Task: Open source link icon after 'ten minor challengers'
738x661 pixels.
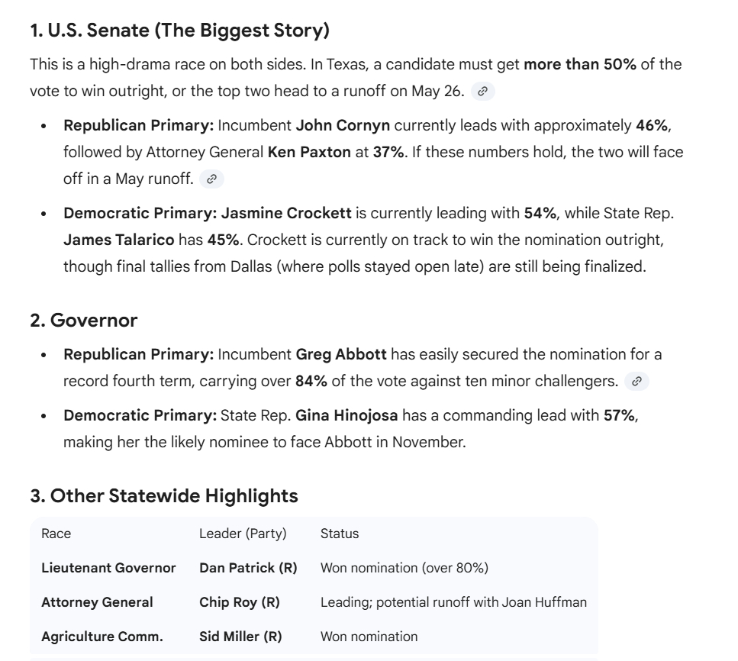Action: (636, 381)
